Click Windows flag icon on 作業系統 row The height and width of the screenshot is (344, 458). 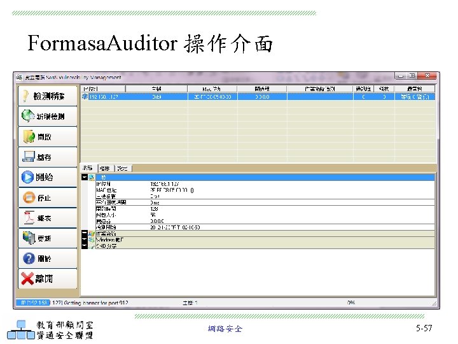coord(92,233)
